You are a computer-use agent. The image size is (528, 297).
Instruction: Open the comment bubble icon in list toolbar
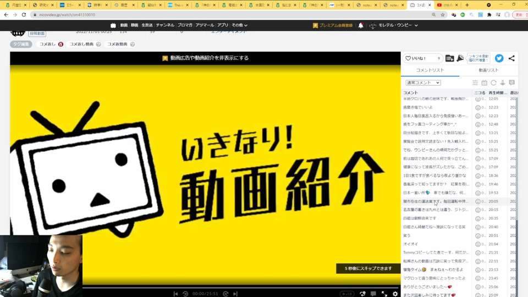[512, 82]
